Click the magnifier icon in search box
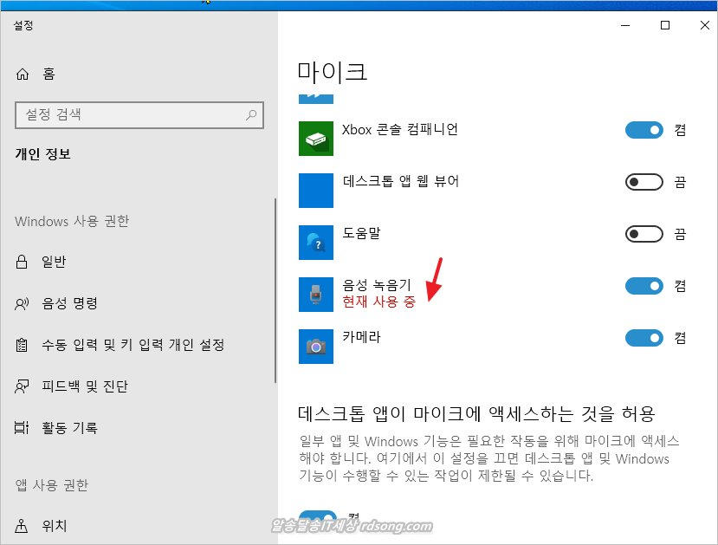718x545 pixels. coord(251,114)
